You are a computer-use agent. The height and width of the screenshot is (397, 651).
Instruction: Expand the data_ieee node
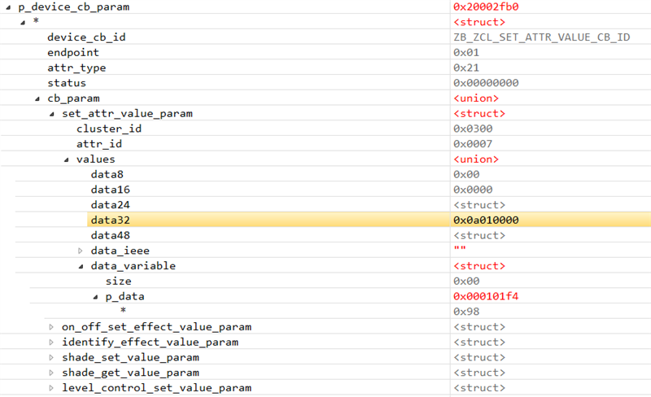(x=81, y=251)
